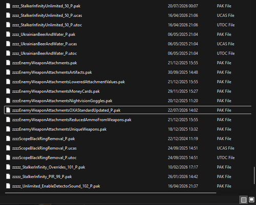Select zzzz_StalkerInfinityUnlimited_50_P.pak file name
Image resolution: width=256 pixels, height=205 pixels.
(x=46, y=6)
